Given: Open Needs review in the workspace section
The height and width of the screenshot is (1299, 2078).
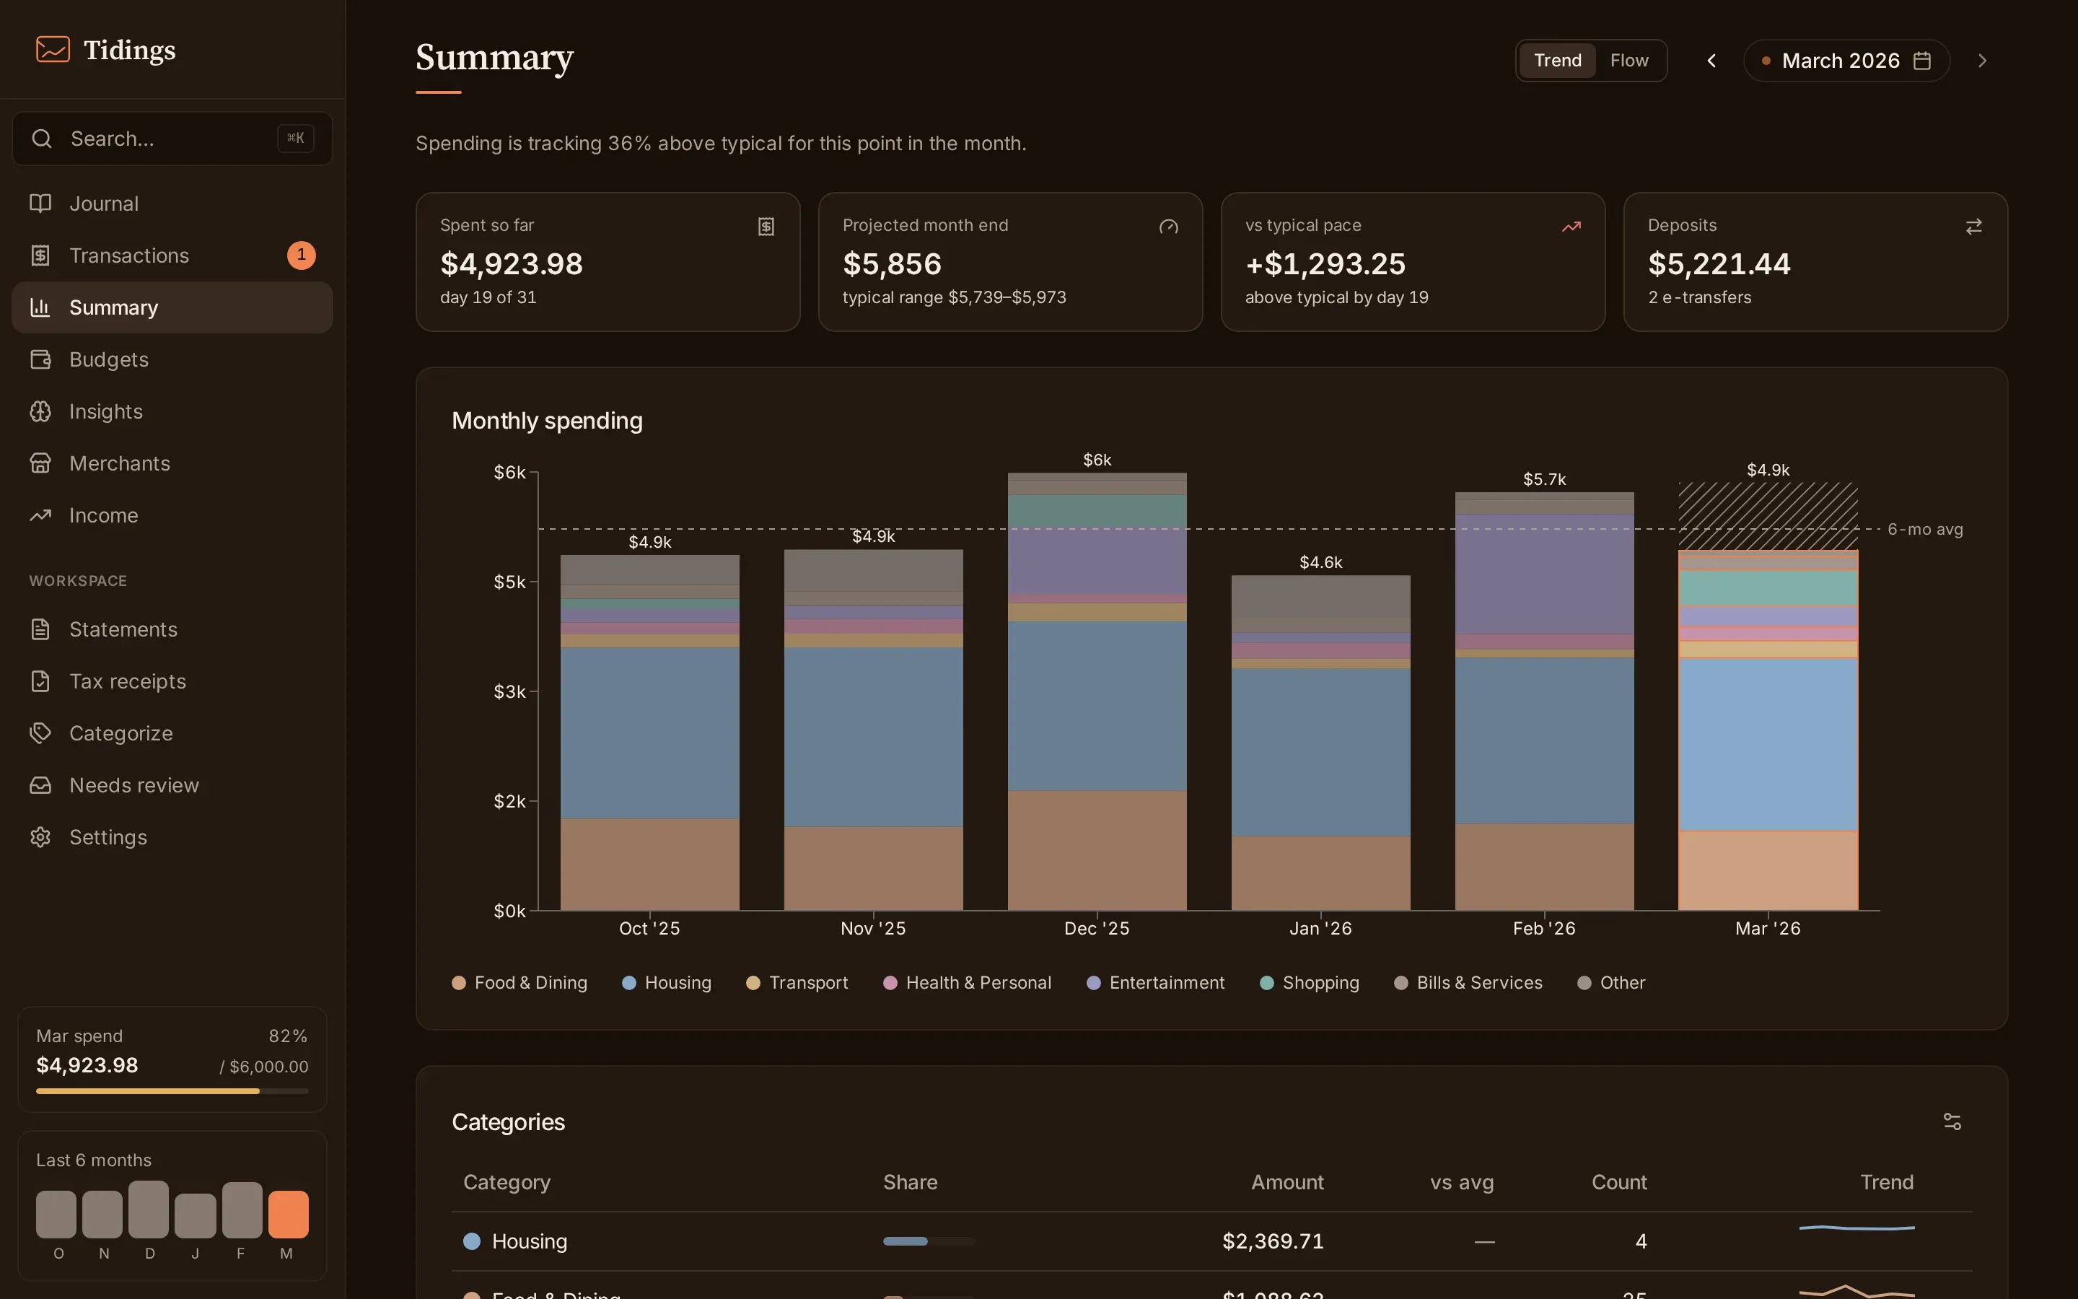Looking at the screenshot, I should [172, 785].
